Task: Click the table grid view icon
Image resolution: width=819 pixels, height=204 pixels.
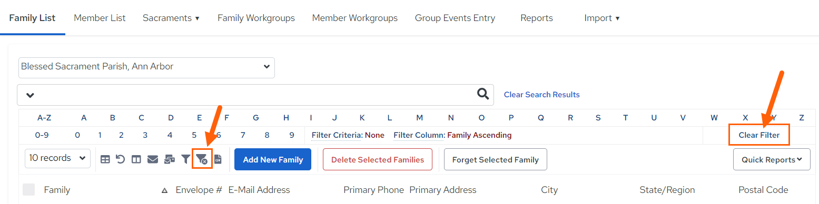Action: point(105,159)
